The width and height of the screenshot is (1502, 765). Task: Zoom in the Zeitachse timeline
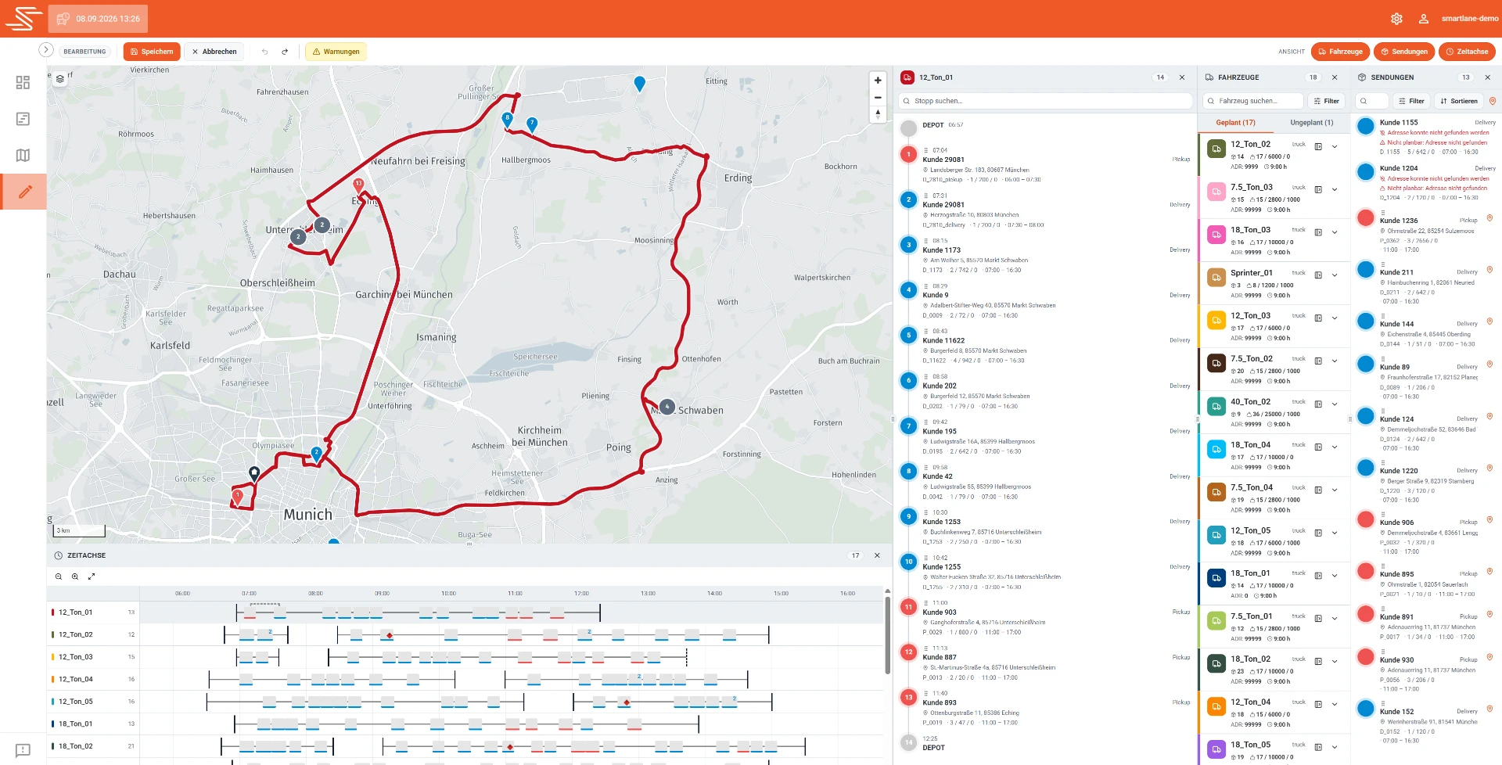tap(75, 576)
